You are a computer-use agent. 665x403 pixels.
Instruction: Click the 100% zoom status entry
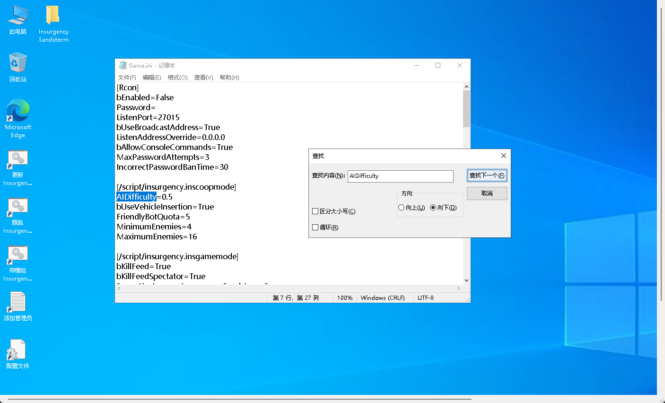[x=345, y=298]
